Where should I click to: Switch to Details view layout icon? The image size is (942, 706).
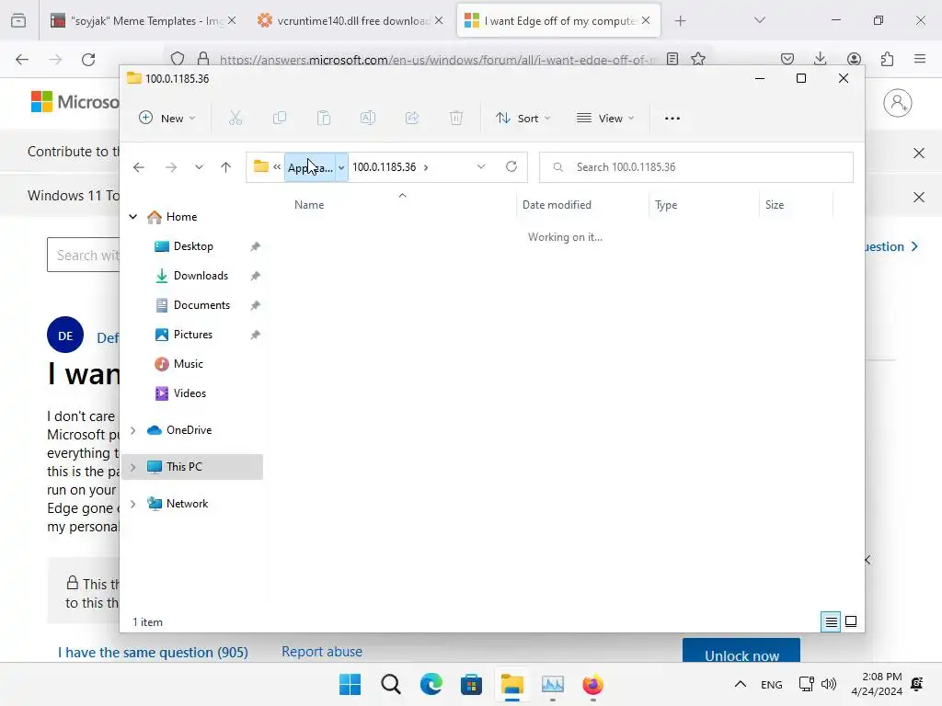[x=831, y=622]
